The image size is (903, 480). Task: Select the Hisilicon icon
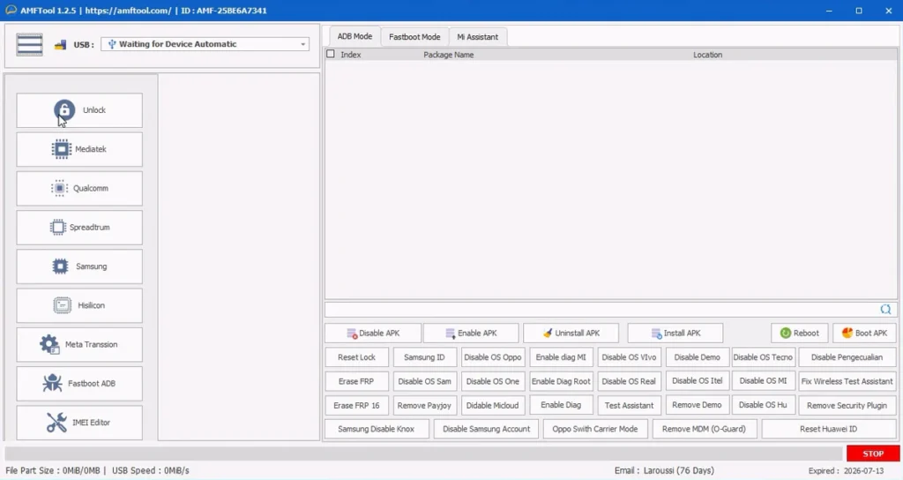(63, 305)
